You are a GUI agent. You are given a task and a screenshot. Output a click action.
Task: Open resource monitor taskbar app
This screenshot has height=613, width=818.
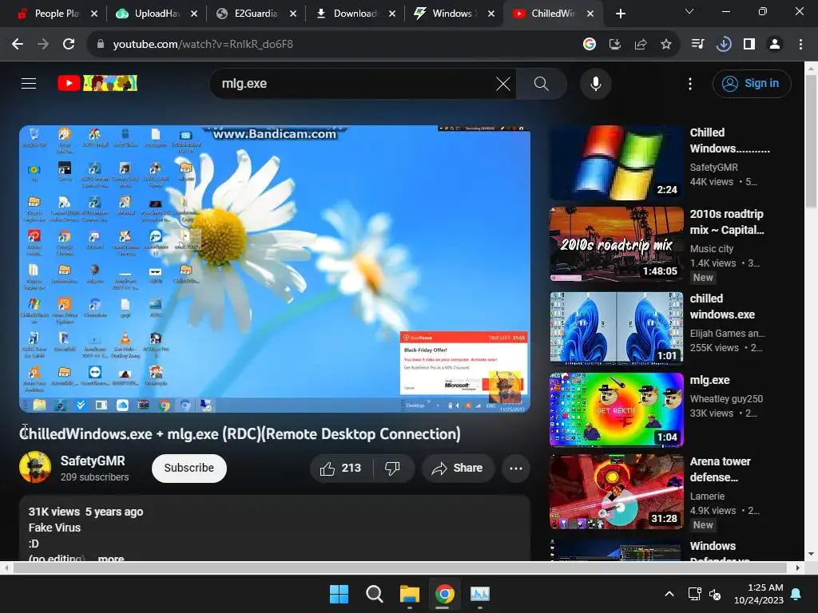point(480,594)
